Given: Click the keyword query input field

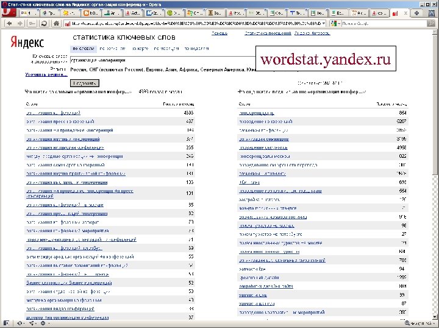Looking at the screenshot, I should (162, 60).
